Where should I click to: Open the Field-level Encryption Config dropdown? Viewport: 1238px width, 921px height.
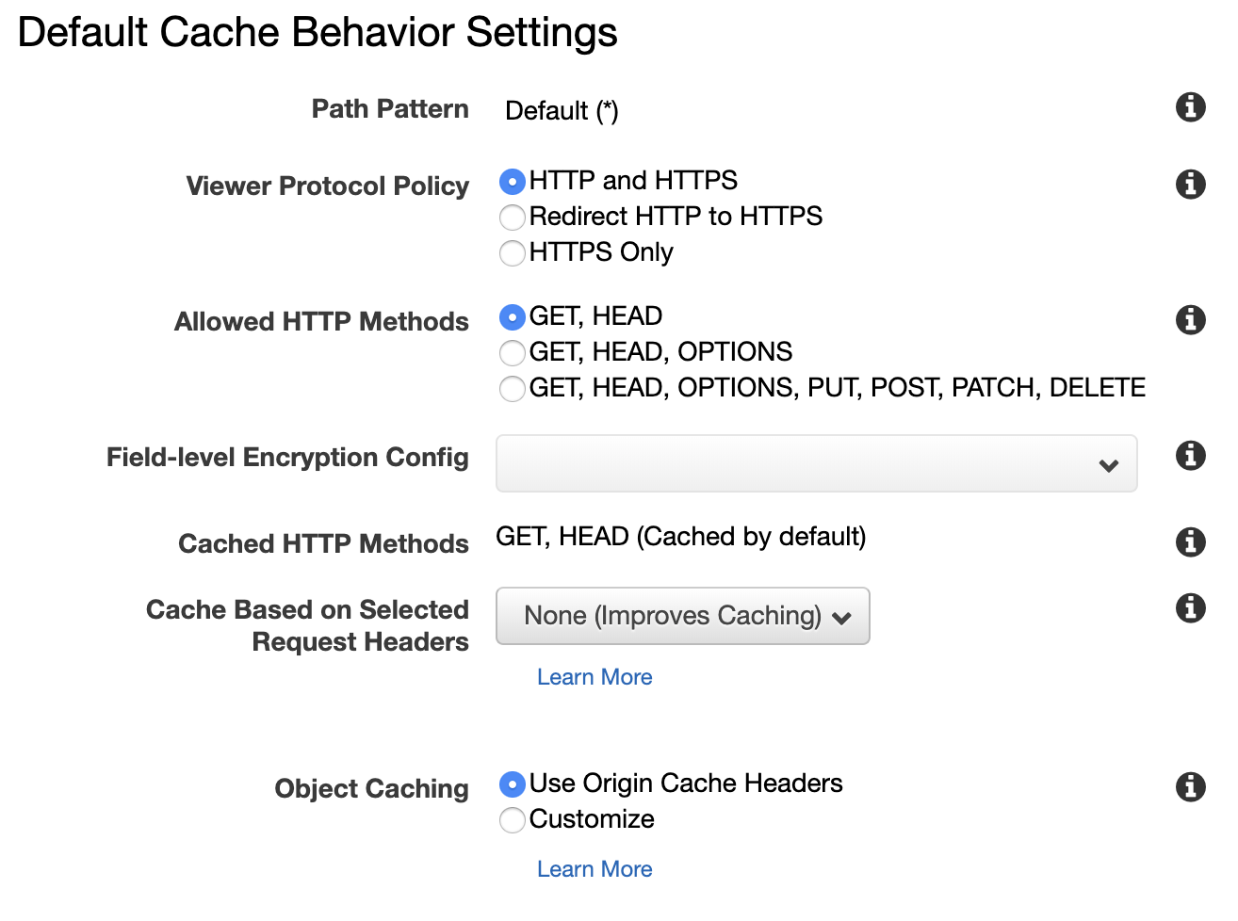[x=816, y=463]
